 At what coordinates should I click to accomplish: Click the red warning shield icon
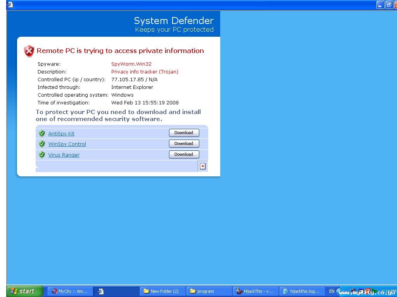[x=29, y=51]
